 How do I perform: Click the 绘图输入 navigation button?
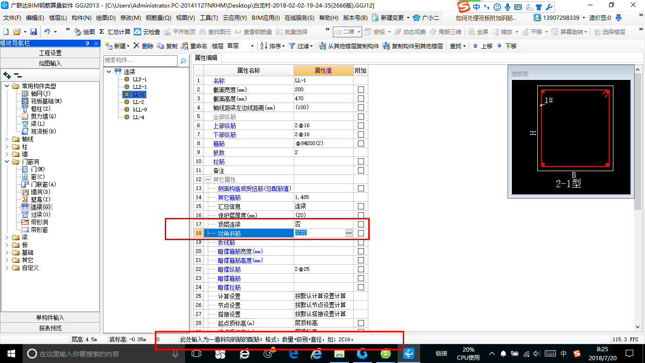coord(50,63)
